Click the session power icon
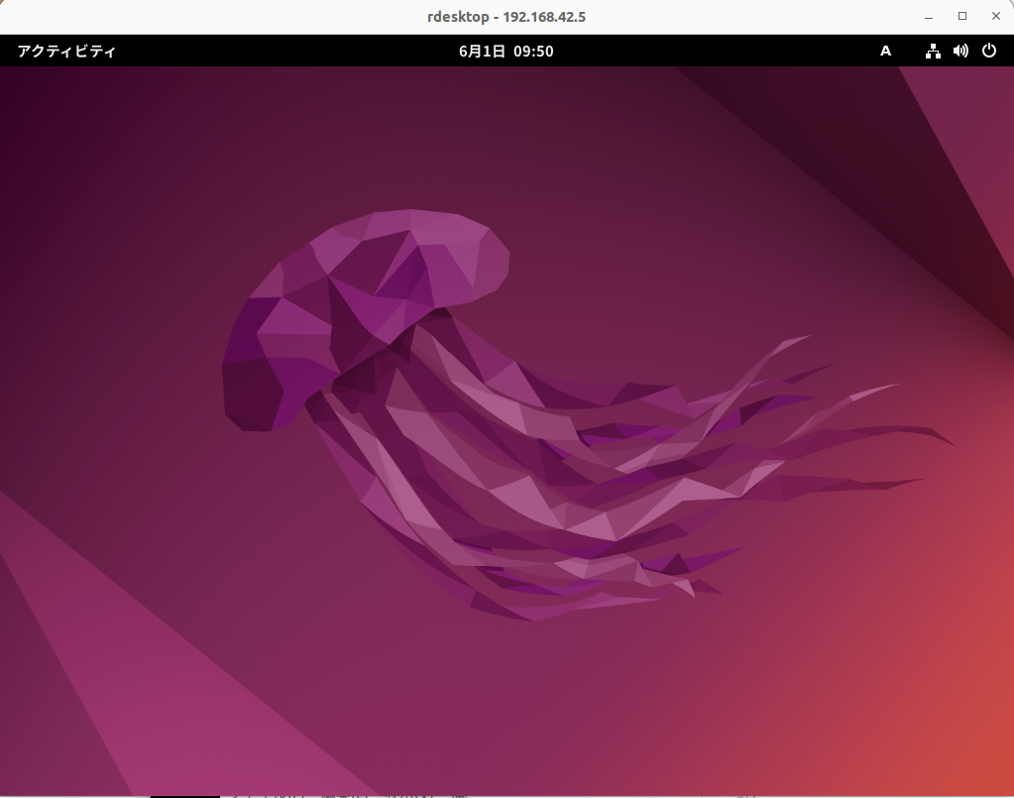1014x798 pixels. click(988, 51)
